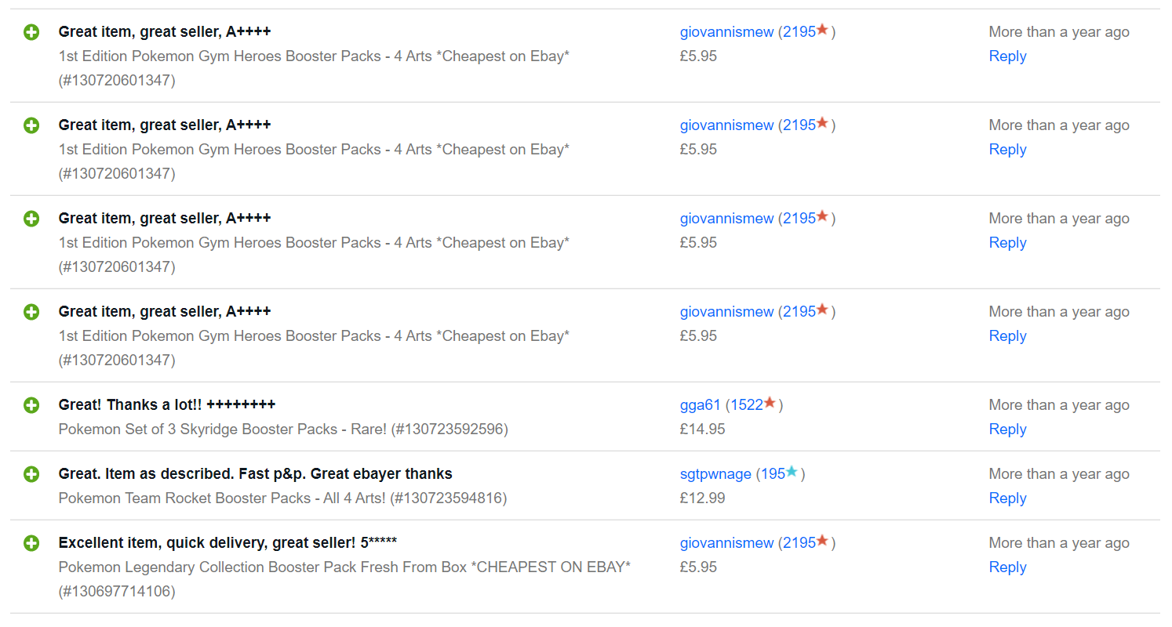1172x627 pixels.
Task: Click the red star in the first giovannismew row
Action: pyautogui.click(x=822, y=30)
